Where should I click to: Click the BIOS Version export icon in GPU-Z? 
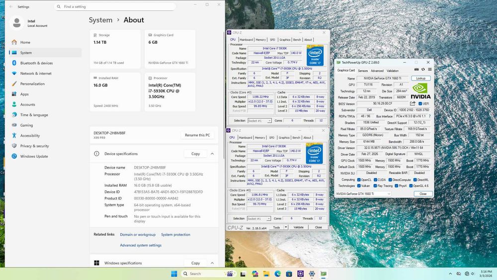[413, 103]
